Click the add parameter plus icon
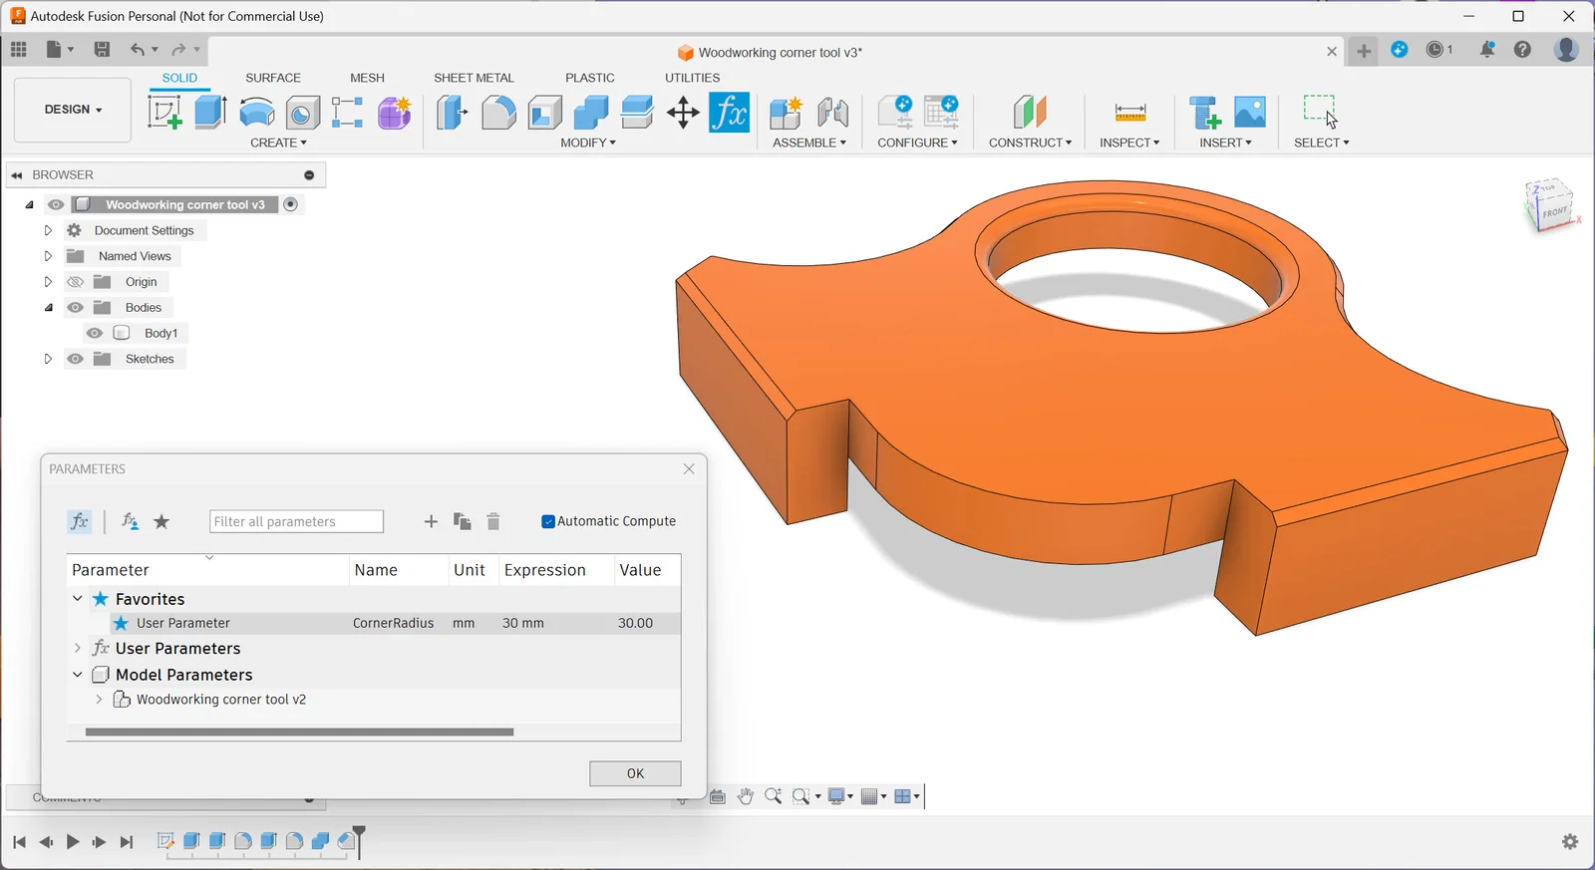Viewport: 1595px width, 870px height. coord(431,521)
